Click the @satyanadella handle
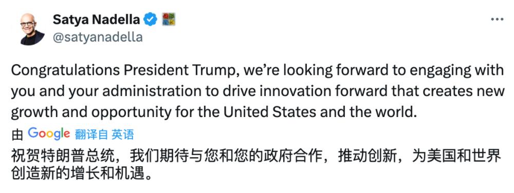The width and height of the screenshot is (514, 193). [x=98, y=37]
